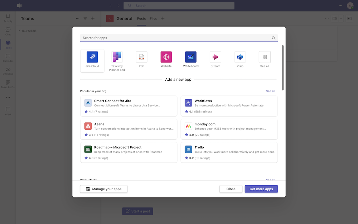
Task: Start a video meeting in General channel
Action: coord(334,19)
